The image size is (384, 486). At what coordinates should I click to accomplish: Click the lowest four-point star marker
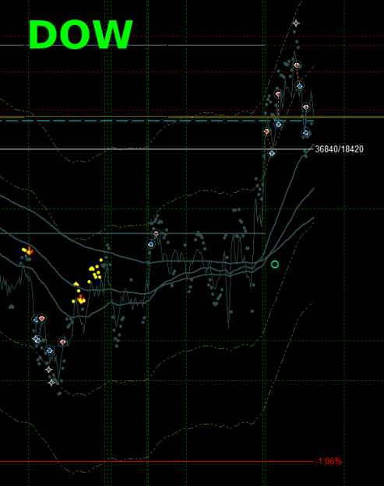(x=51, y=383)
